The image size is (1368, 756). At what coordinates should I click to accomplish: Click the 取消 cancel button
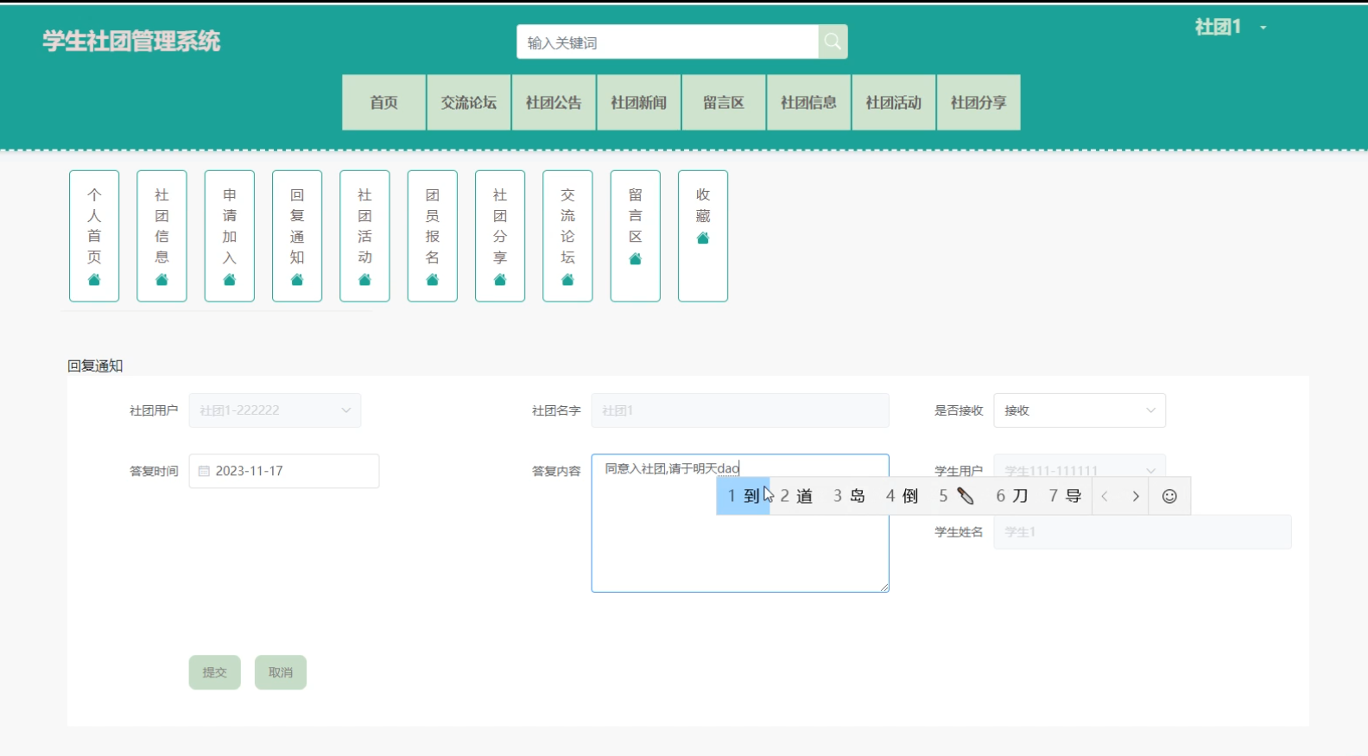coord(281,672)
